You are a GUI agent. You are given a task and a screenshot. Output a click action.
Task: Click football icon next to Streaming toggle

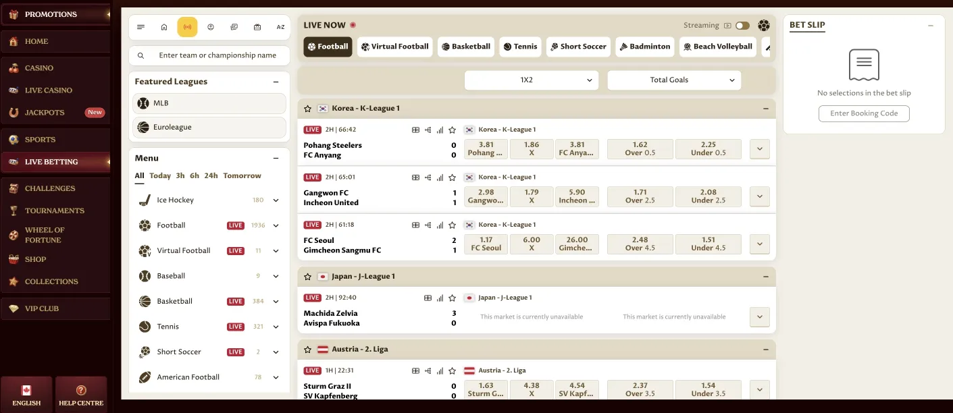pos(763,26)
